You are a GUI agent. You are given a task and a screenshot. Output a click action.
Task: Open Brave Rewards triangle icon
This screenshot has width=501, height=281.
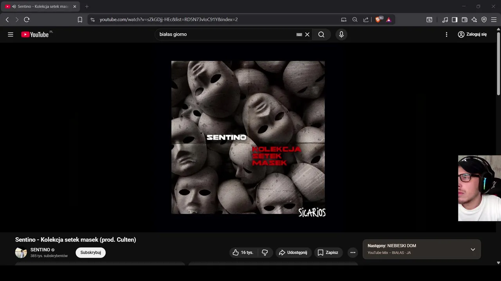(x=389, y=20)
